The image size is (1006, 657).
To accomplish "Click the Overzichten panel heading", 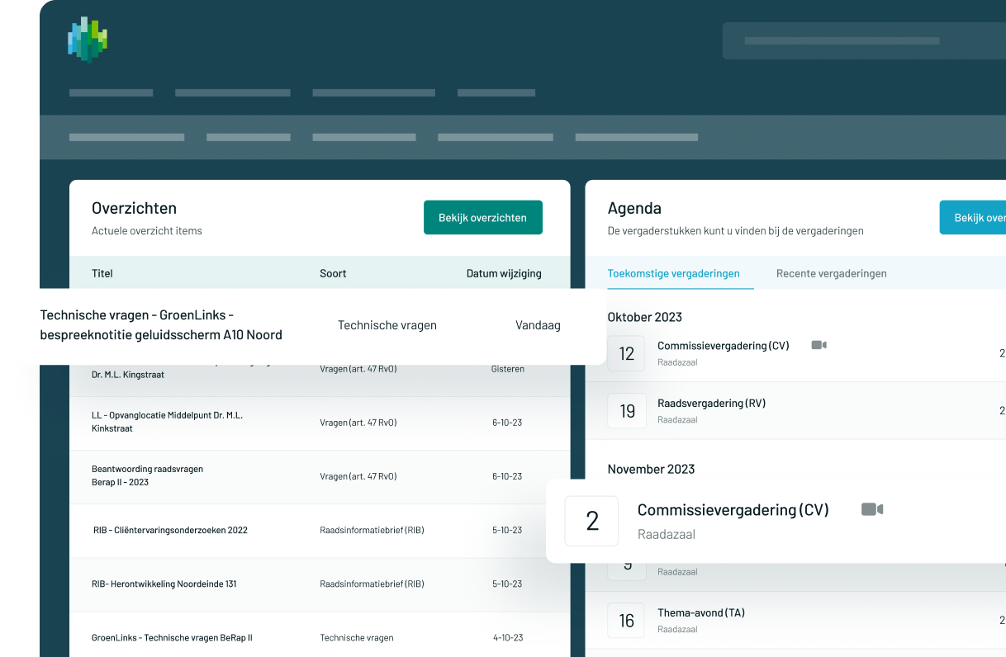I will point(134,208).
